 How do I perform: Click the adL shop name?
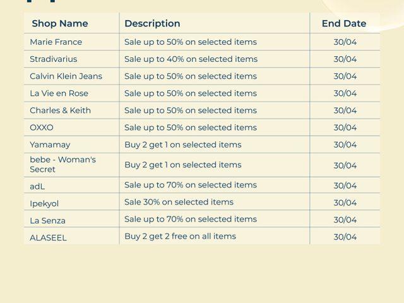(37, 186)
